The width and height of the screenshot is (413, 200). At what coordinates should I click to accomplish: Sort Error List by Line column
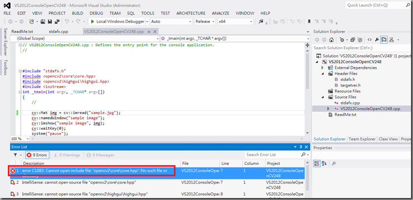(x=231, y=163)
